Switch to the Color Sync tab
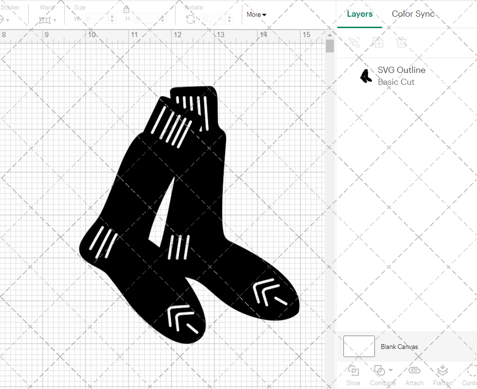This screenshot has width=477, height=389. tap(413, 14)
